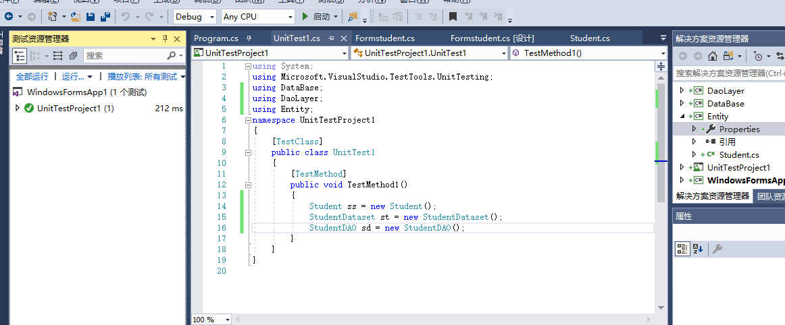Click the undo arrow icon

[x=125, y=16]
